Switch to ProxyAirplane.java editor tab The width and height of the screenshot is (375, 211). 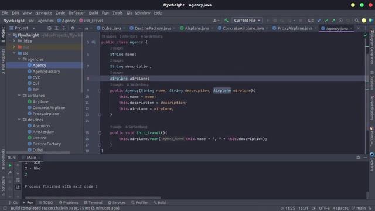294,28
